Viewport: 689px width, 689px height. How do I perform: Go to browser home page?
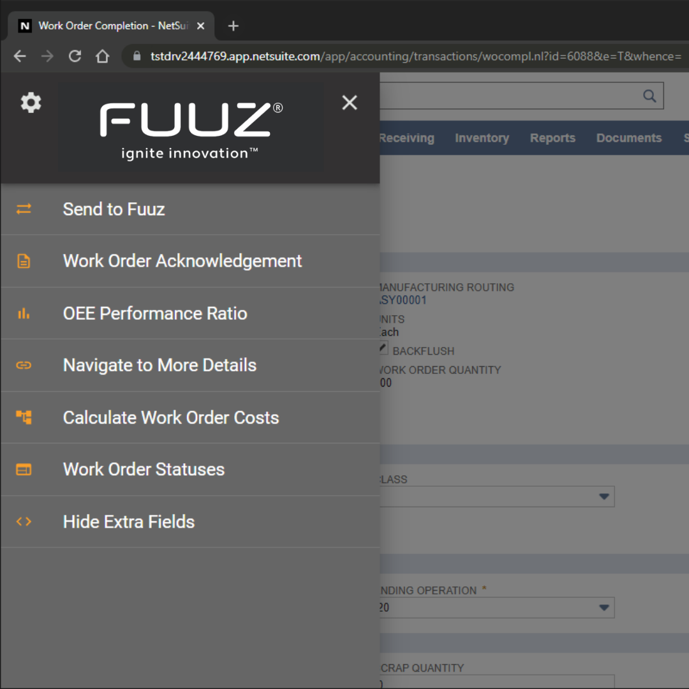click(102, 56)
